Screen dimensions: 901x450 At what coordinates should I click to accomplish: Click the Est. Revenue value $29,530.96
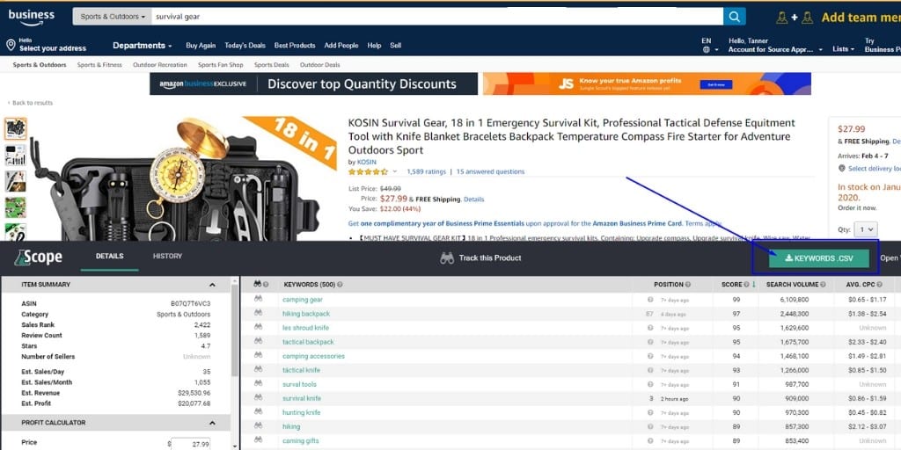click(x=194, y=393)
